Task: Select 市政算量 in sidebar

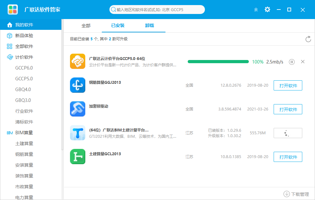Action: [24, 187]
